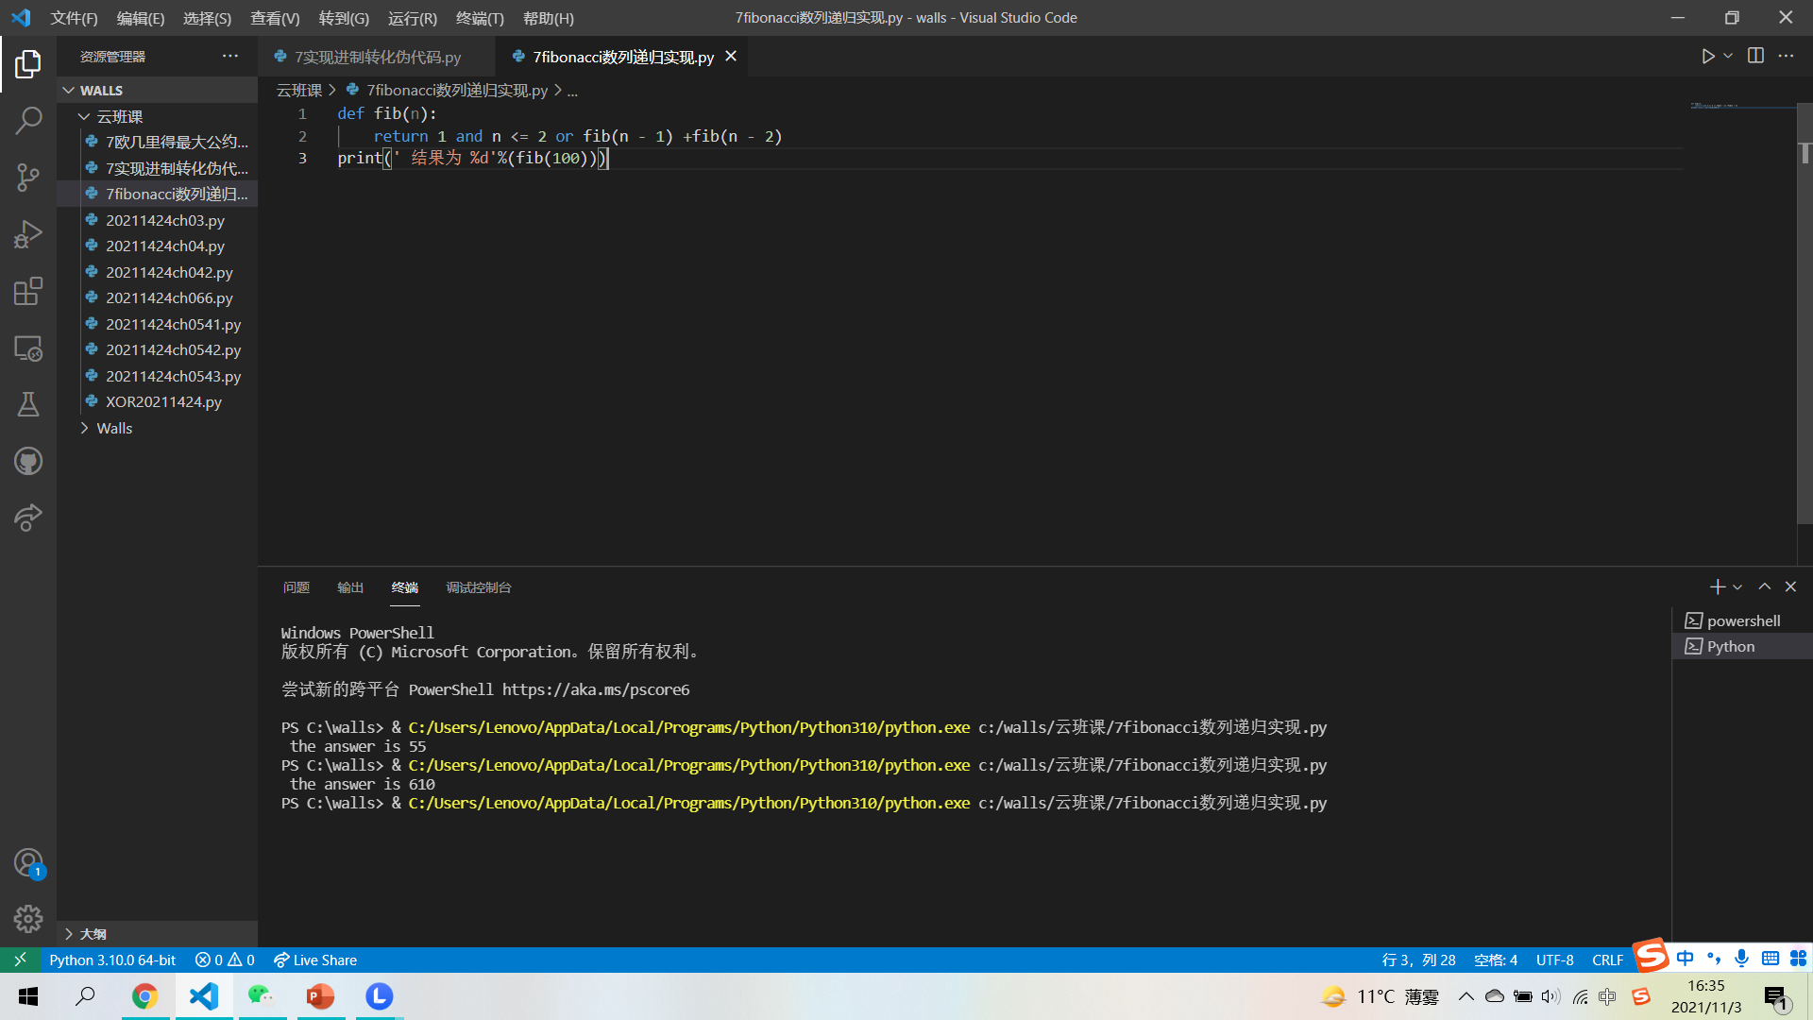Open the Manage settings gear

coord(28,918)
